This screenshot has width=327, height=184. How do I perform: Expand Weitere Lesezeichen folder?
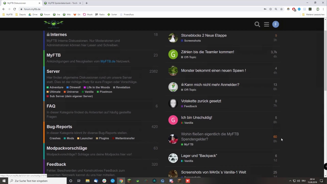coord(313,15)
